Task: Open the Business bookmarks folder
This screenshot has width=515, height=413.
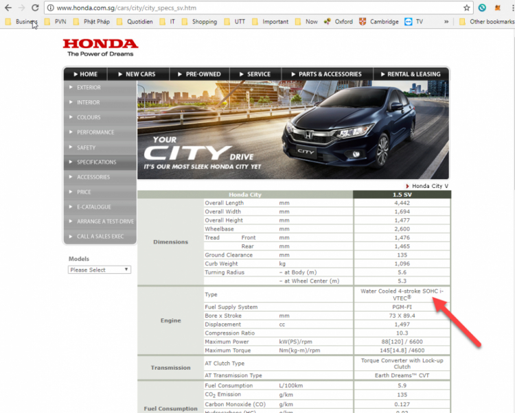Action: point(22,22)
